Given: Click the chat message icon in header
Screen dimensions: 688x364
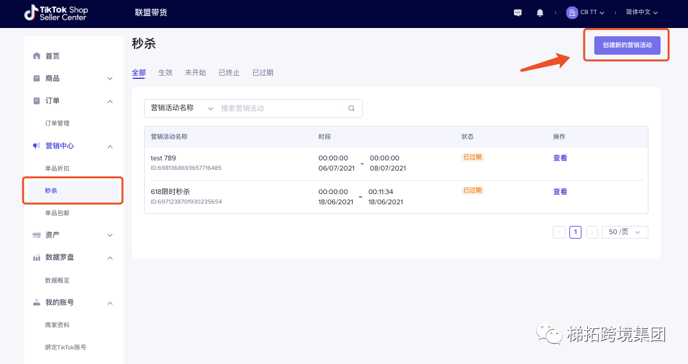Looking at the screenshot, I should [518, 13].
